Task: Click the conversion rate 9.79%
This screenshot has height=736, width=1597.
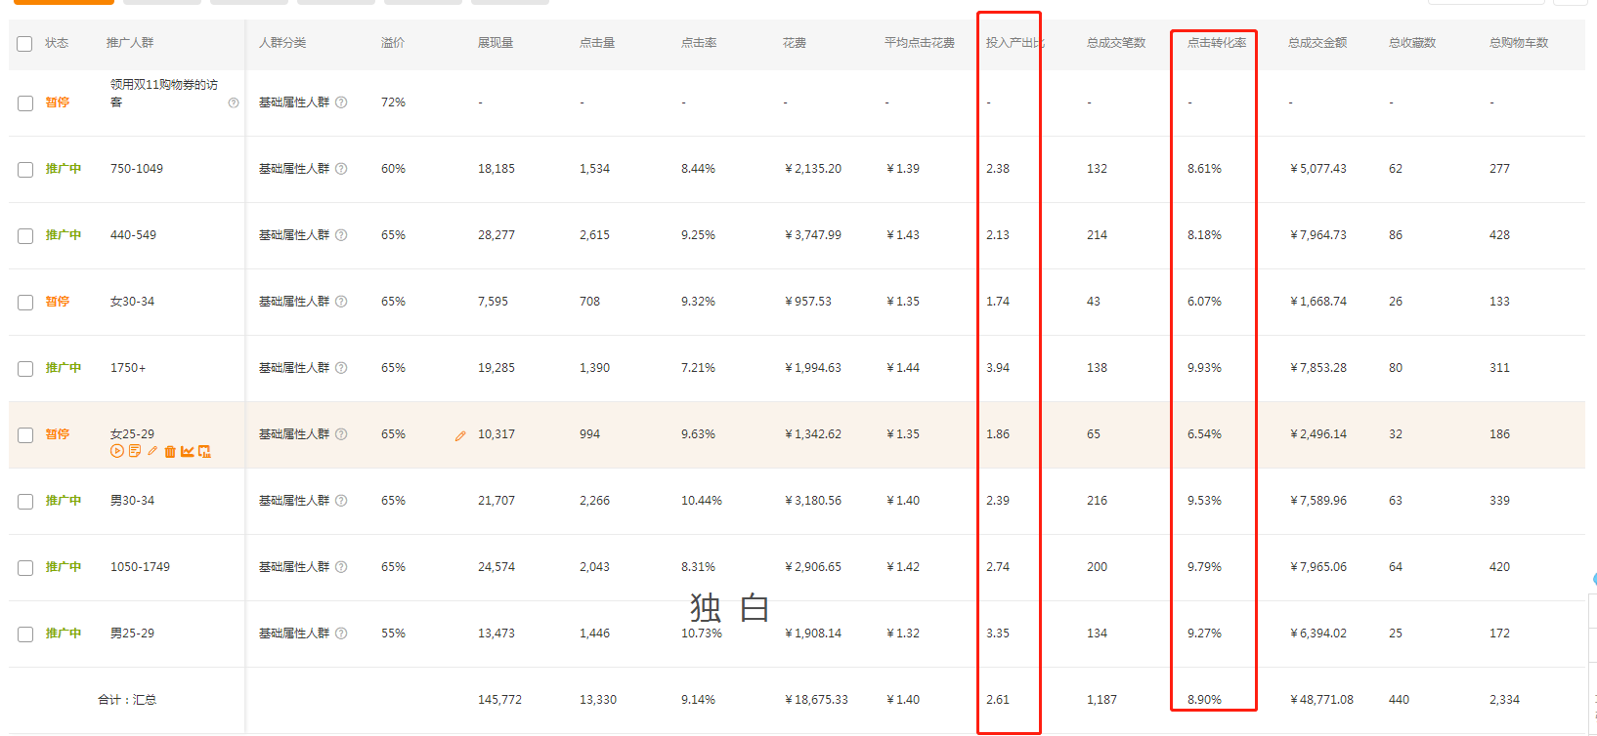Action: tap(1204, 567)
